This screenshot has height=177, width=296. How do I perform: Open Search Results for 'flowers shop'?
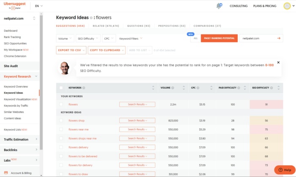click(x=137, y=121)
